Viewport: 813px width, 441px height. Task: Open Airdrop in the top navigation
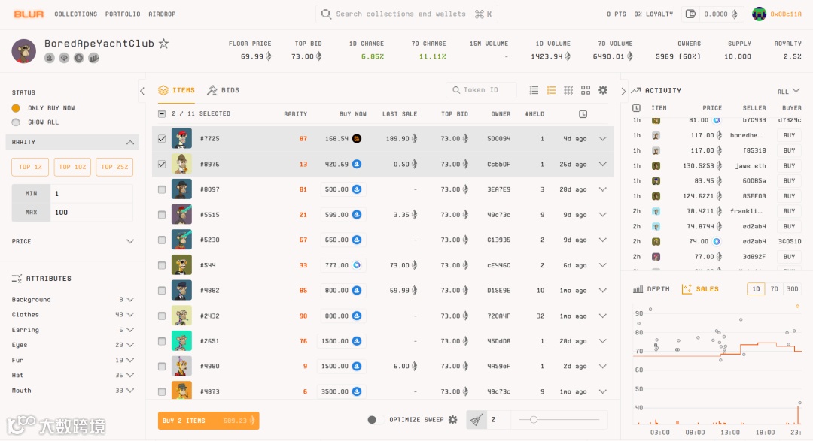click(162, 14)
